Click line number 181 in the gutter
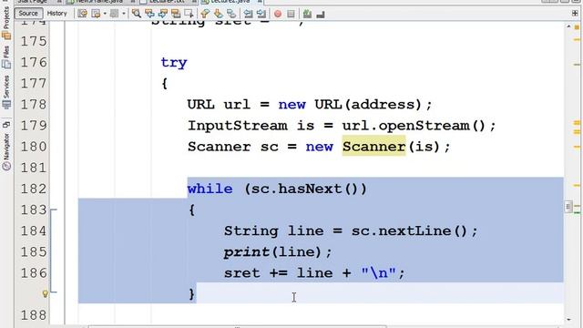The height and width of the screenshot is (328, 583). tap(34, 168)
